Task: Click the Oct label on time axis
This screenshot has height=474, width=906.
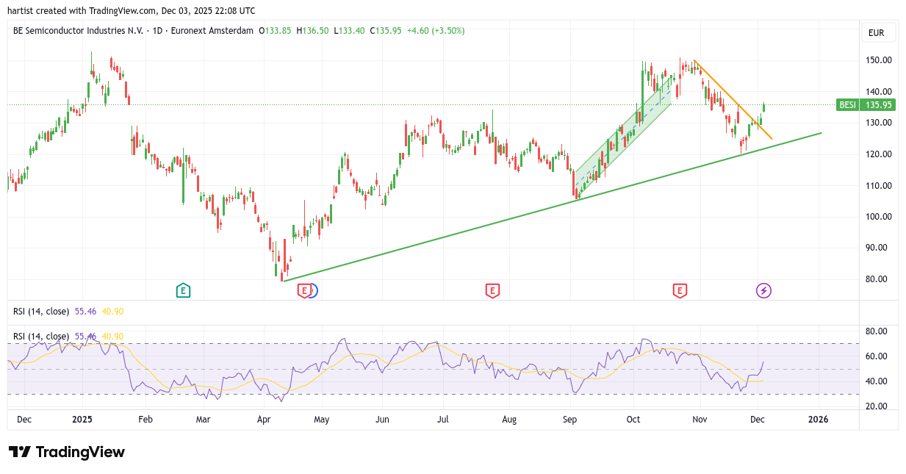Action: coord(633,420)
